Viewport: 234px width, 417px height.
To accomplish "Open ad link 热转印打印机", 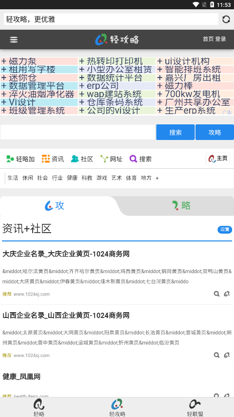I will pyautogui.click(x=117, y=61).
